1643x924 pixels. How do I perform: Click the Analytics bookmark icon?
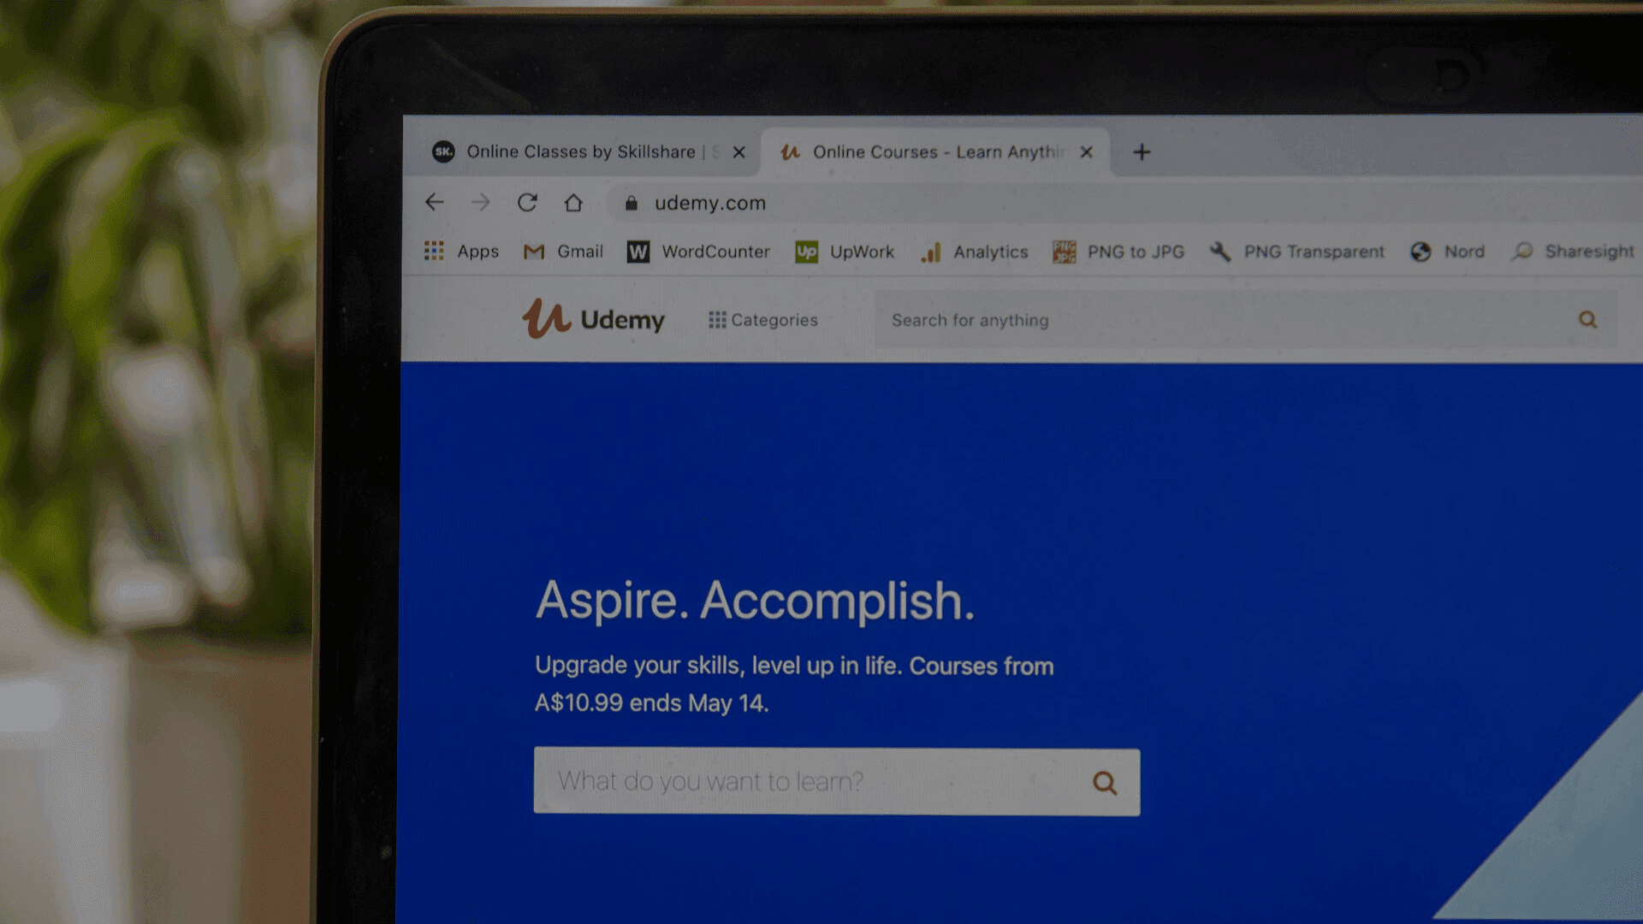pyautogui.click(x=930, y=251)
